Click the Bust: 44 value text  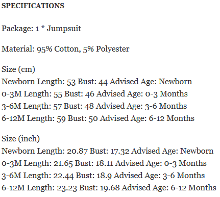pos(92,82)
